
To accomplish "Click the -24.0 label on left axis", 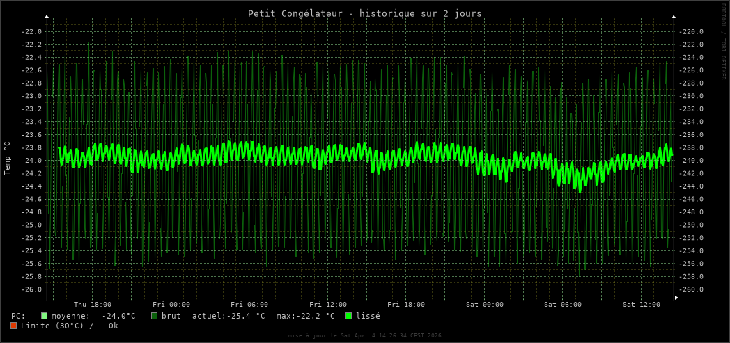I will tap(32, 160).
